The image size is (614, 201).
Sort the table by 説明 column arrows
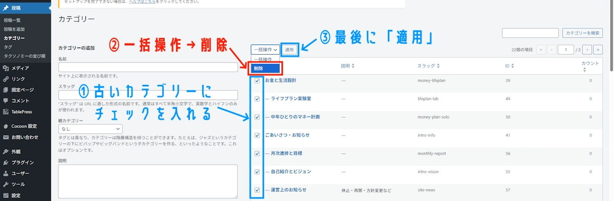coord(353,66)
